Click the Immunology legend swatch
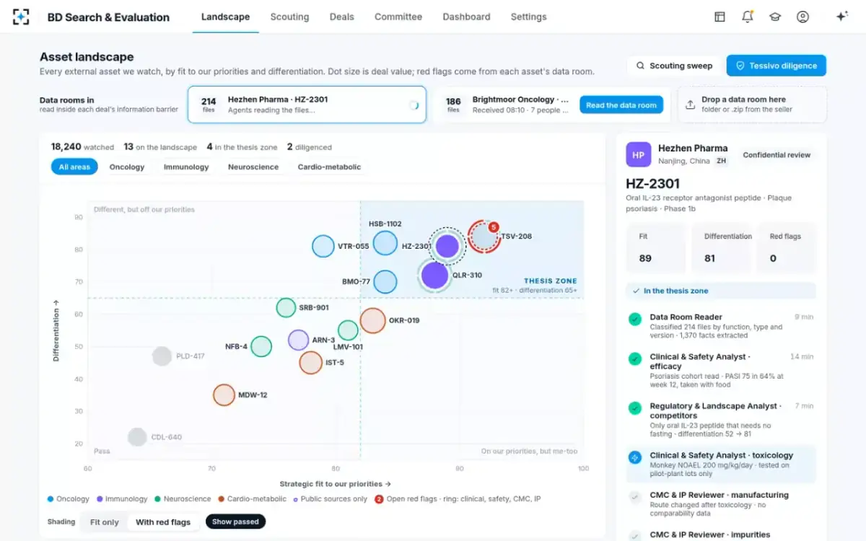This screenshot has height=541, width=866. click(100, 498)
